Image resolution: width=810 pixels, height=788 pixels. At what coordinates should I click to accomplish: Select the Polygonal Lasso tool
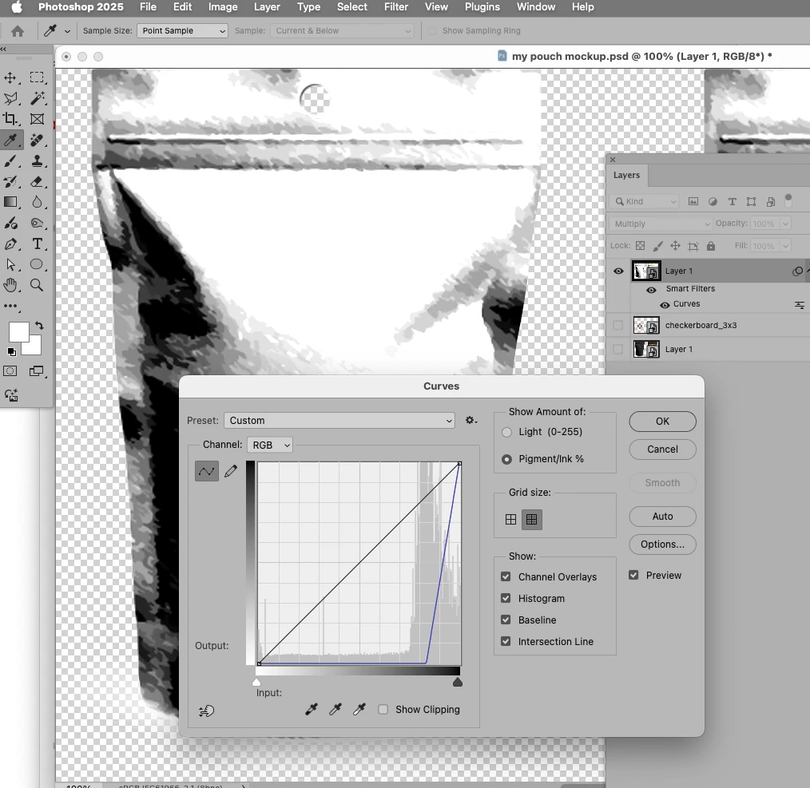[x=10, y=99]
